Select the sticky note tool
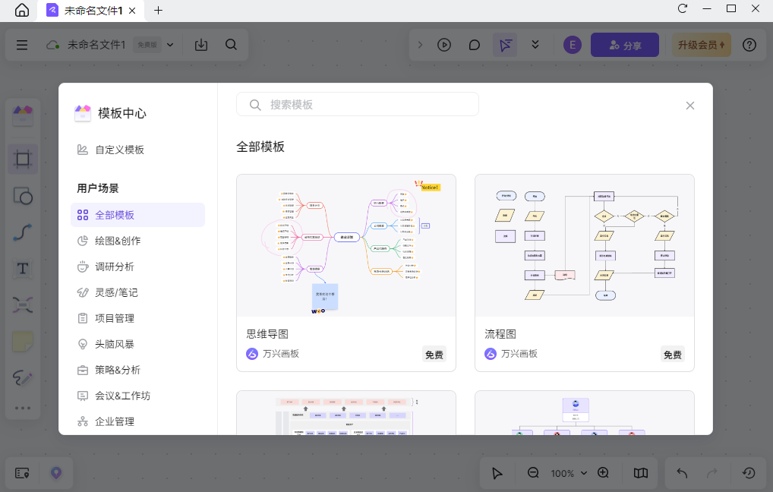The height and width of the screenshot is (492, 773). click(x=23, y=342)
